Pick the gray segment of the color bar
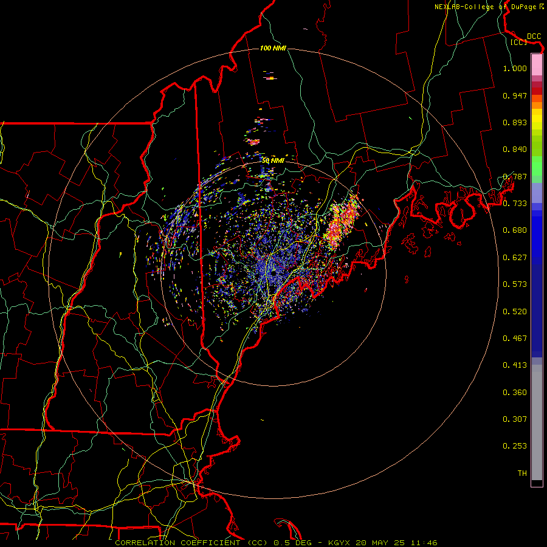 537,422
